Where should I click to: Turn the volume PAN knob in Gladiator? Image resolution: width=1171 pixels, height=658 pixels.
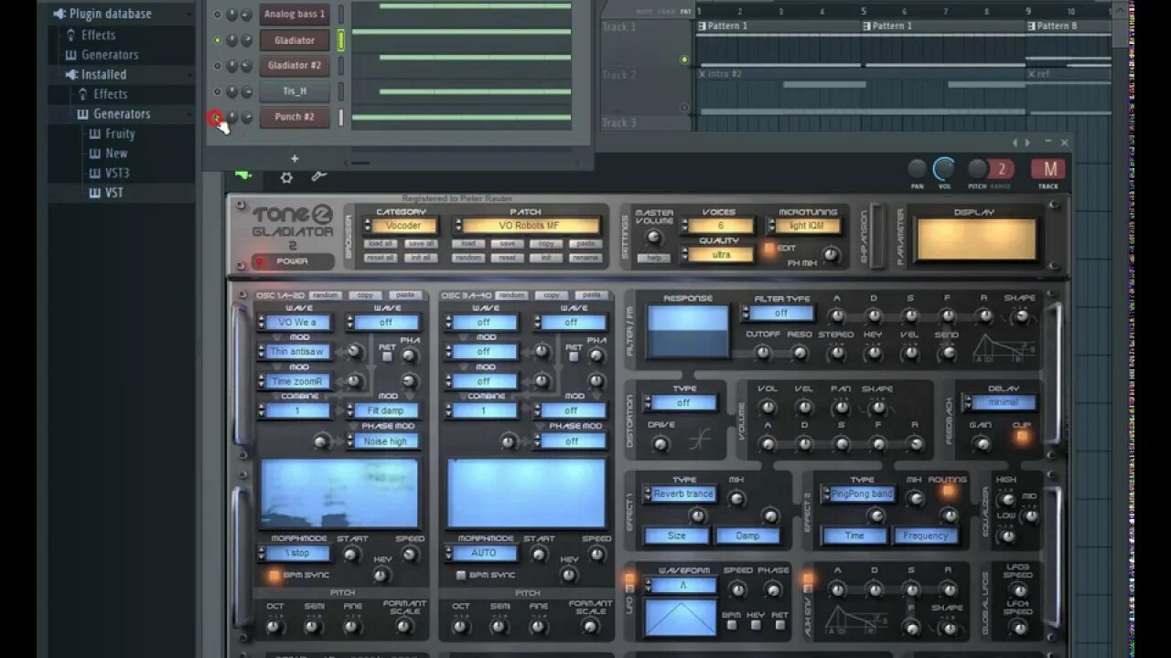click(841, 407)
